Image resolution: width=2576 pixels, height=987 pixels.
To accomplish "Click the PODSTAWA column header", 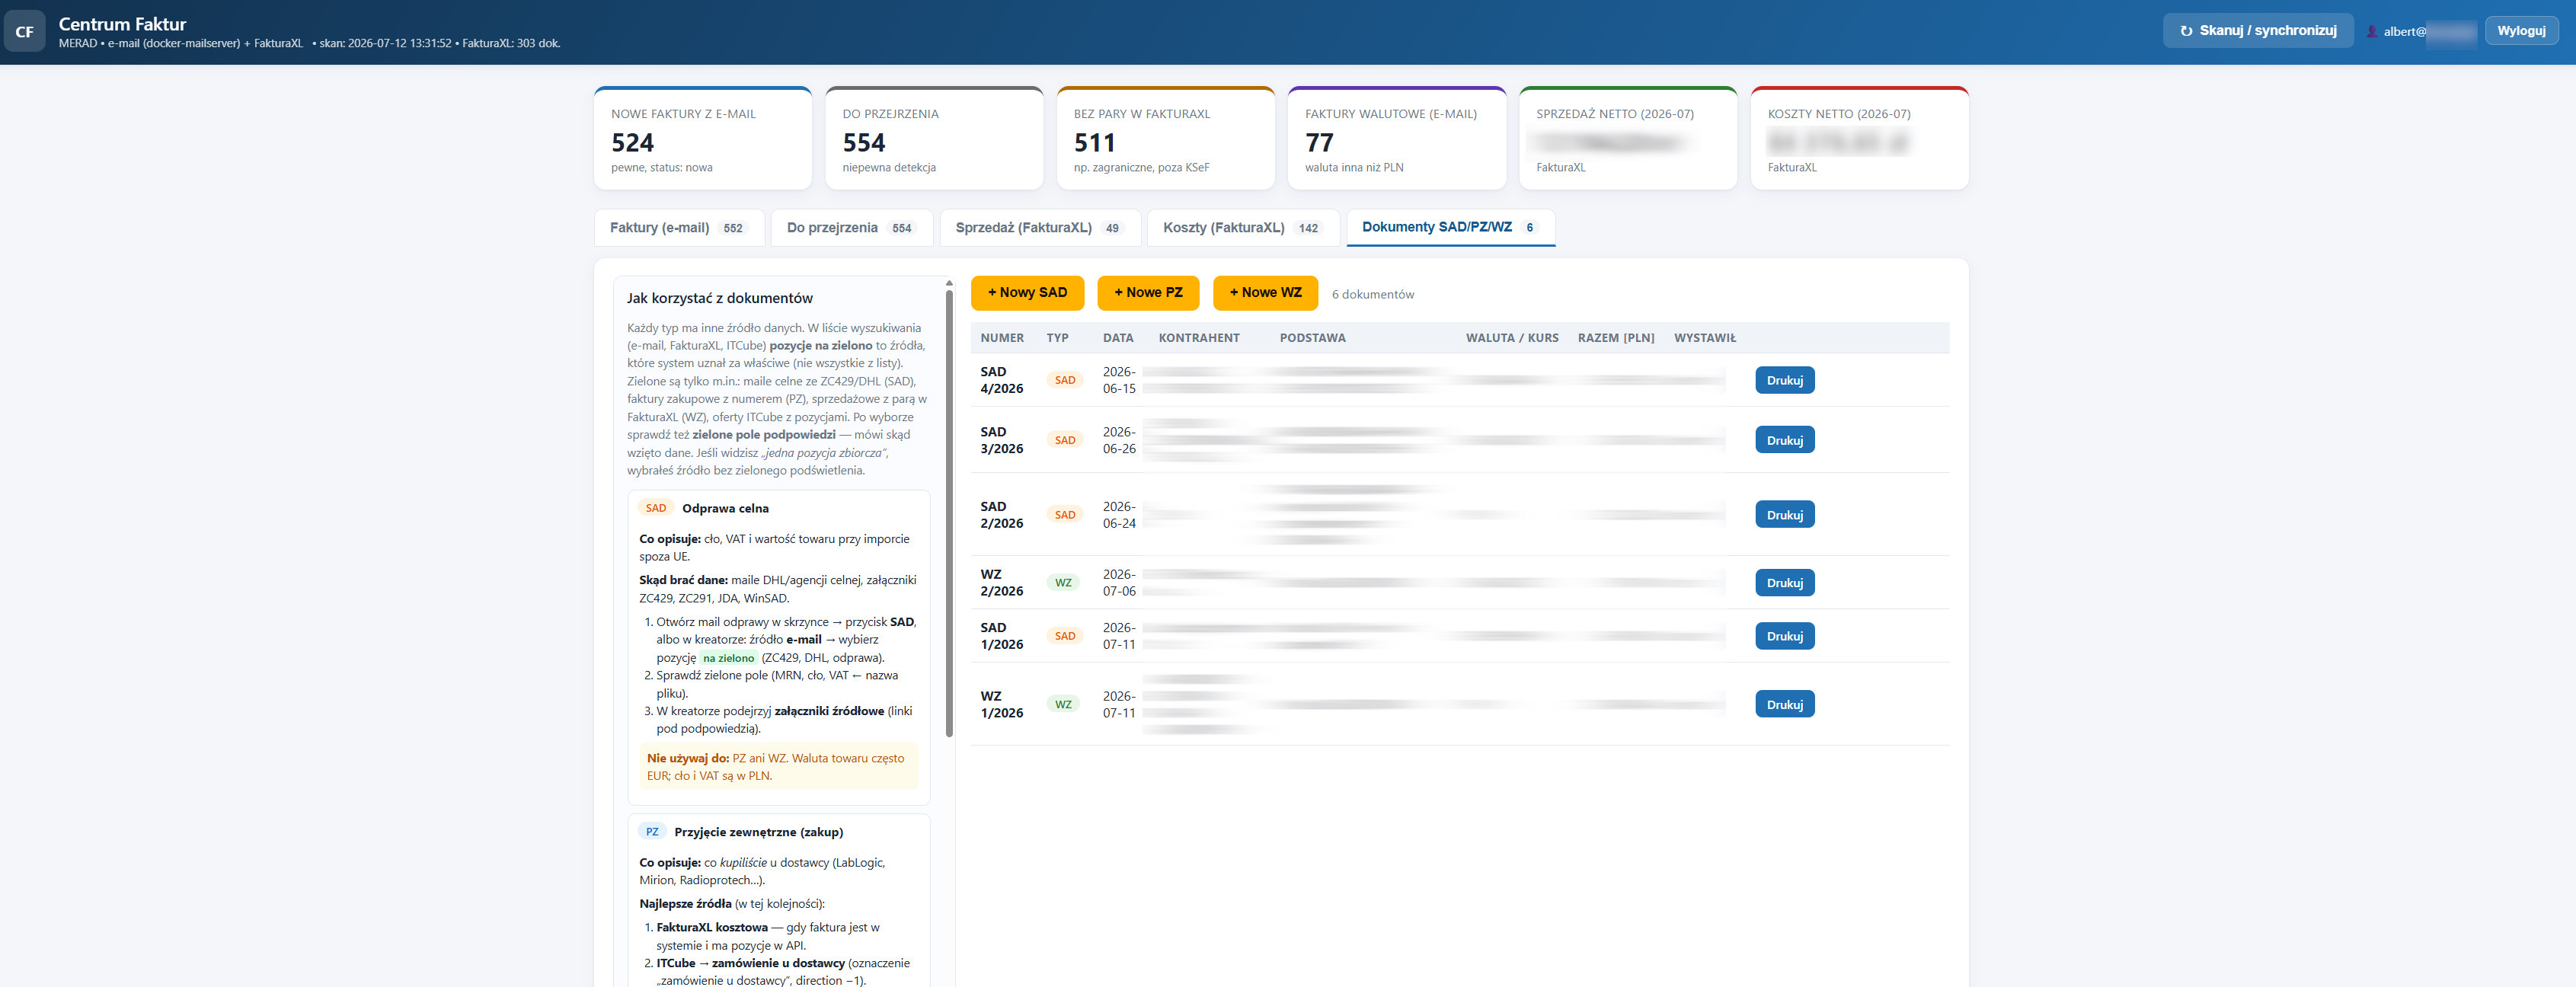I will 1312,338.
